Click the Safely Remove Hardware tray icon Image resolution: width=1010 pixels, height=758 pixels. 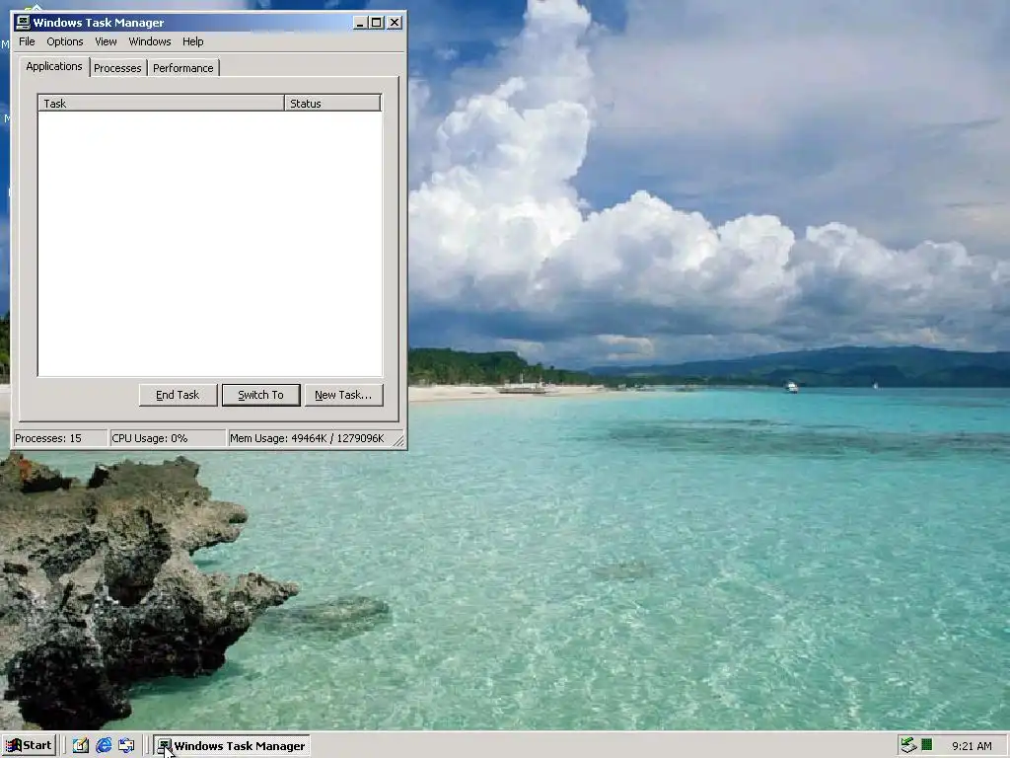pos(908,746)
